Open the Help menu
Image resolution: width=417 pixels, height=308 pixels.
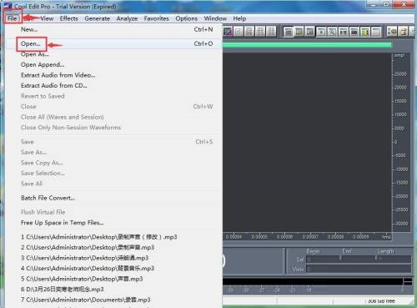coord(239,18)
